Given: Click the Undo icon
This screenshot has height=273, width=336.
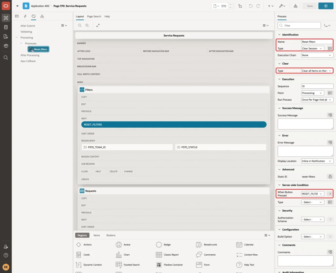Looking at the screenshot, I should pos(250,6).
